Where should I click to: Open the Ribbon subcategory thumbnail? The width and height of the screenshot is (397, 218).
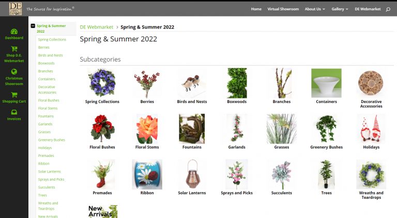(147, 174)
